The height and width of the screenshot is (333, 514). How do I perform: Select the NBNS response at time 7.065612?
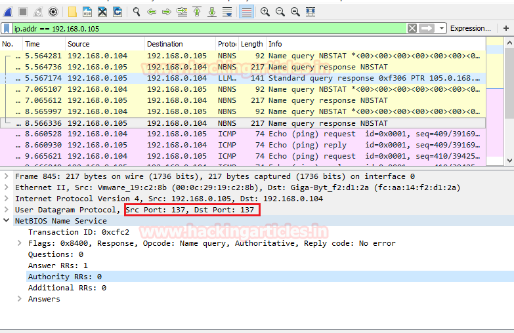[243, 100]
